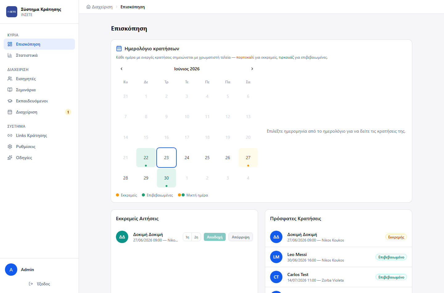Select June 29 in calendar
Image resolution: width=444 pixels, height=293 pixels.
(x=146, y=178)
